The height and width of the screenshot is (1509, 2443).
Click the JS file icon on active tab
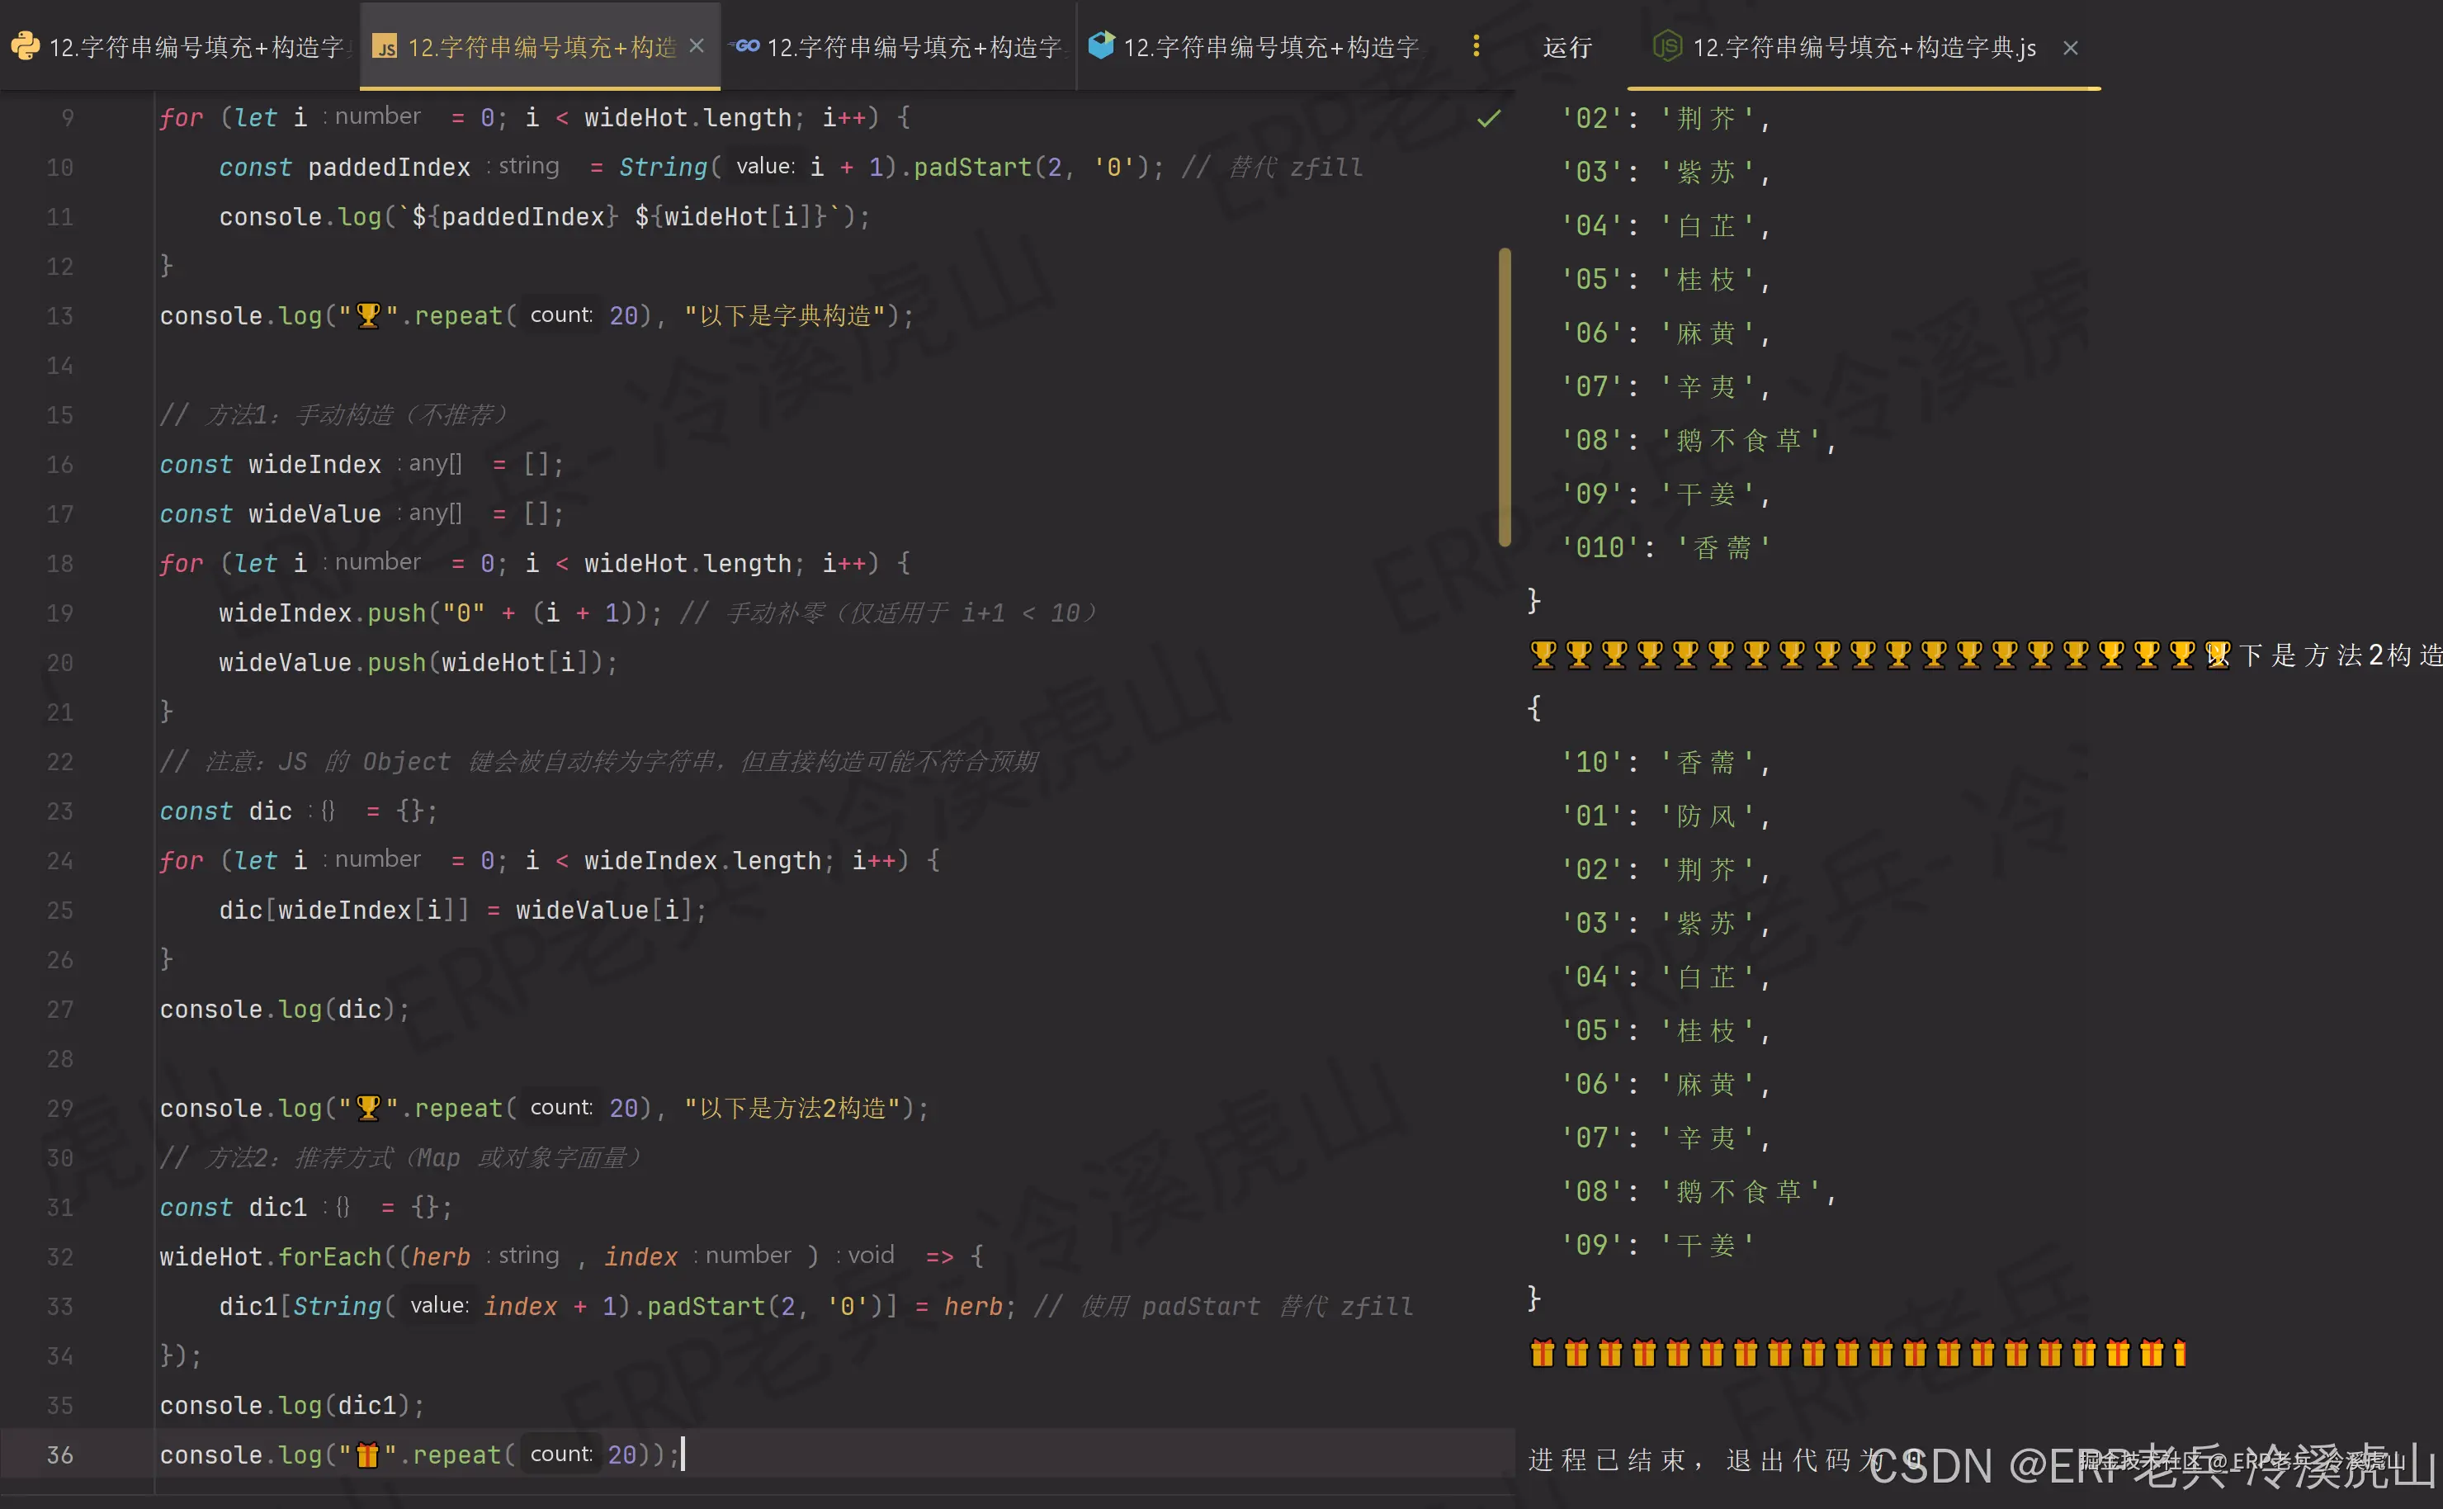[x=384, y=47]
